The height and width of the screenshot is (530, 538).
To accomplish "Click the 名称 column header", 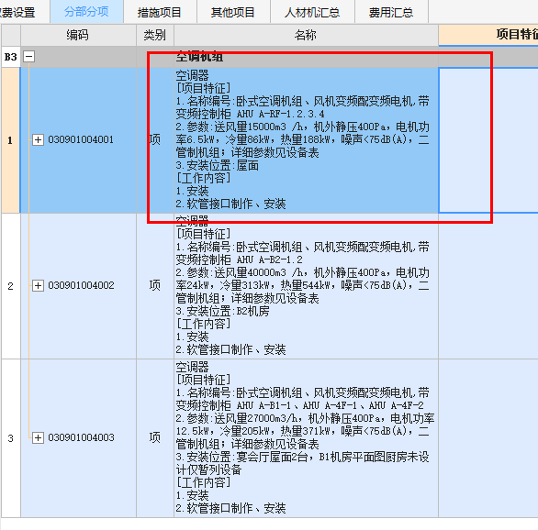I will pos(306,35).
